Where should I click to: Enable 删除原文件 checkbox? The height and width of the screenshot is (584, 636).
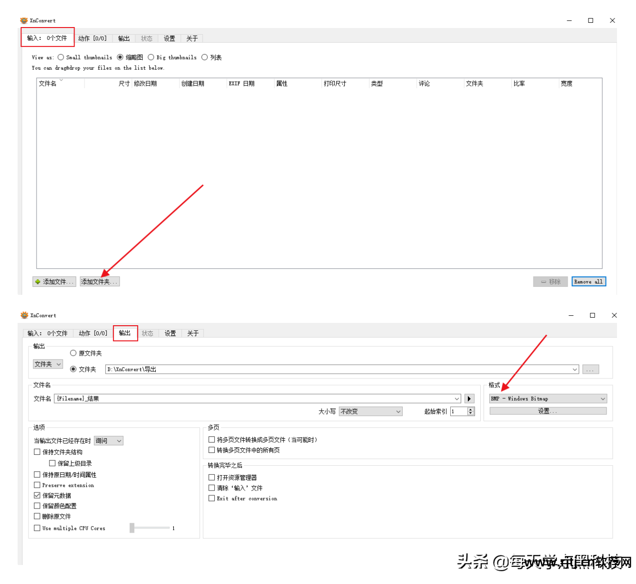coord(37,516)
